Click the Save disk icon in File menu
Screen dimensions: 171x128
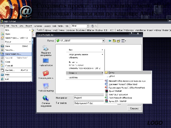[2, 46]
